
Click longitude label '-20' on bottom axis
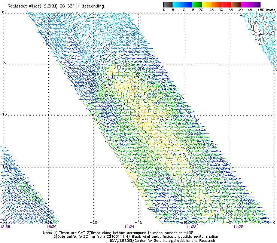pos(94,222)
